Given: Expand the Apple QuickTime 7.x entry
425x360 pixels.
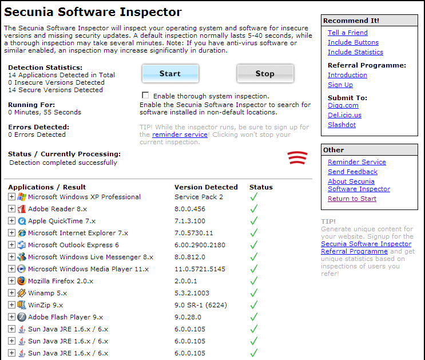Looking at the screenshot, I should [11, 220].
